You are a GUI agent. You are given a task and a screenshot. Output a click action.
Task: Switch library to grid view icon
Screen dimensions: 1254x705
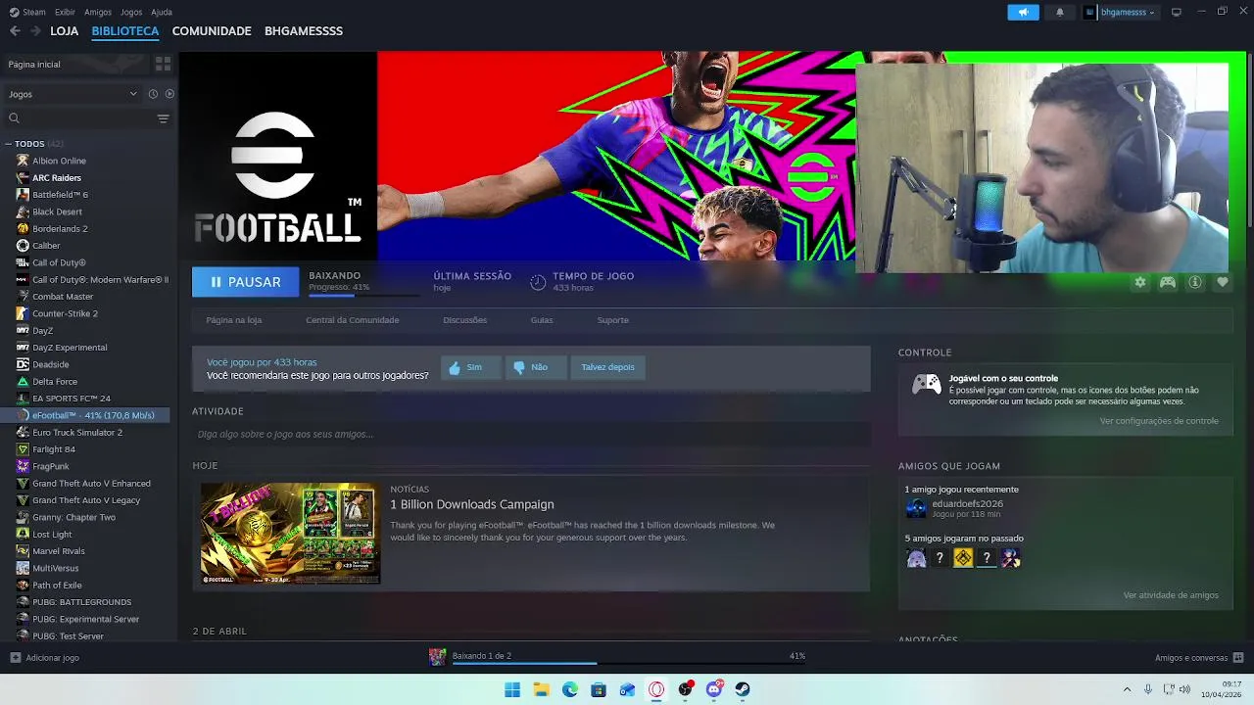[163, 64]
